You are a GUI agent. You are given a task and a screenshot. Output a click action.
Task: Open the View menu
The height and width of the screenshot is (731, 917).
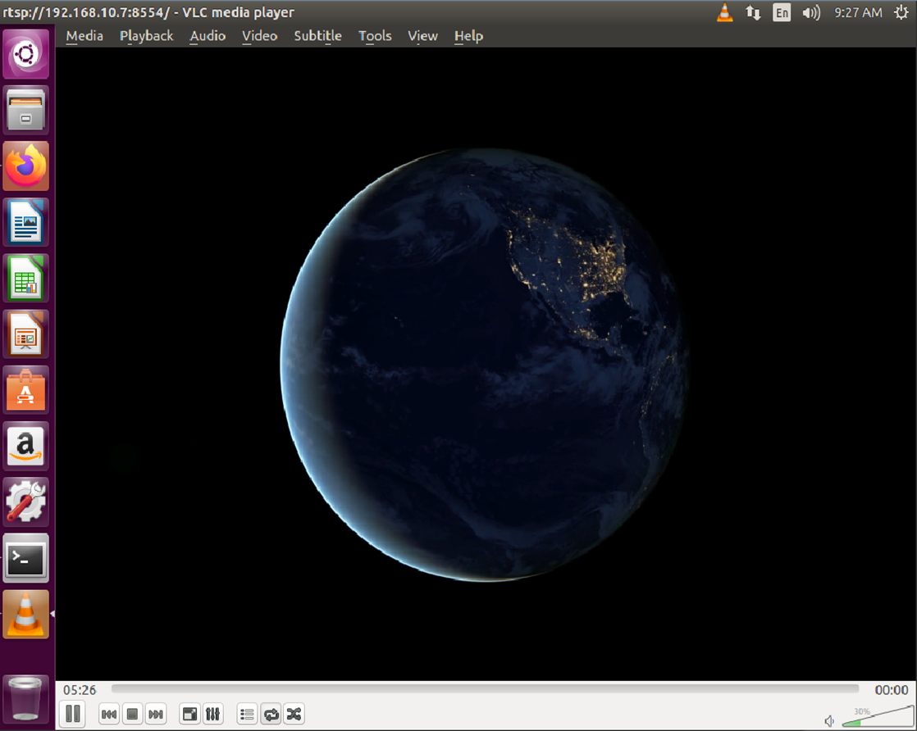pos(423,35)
